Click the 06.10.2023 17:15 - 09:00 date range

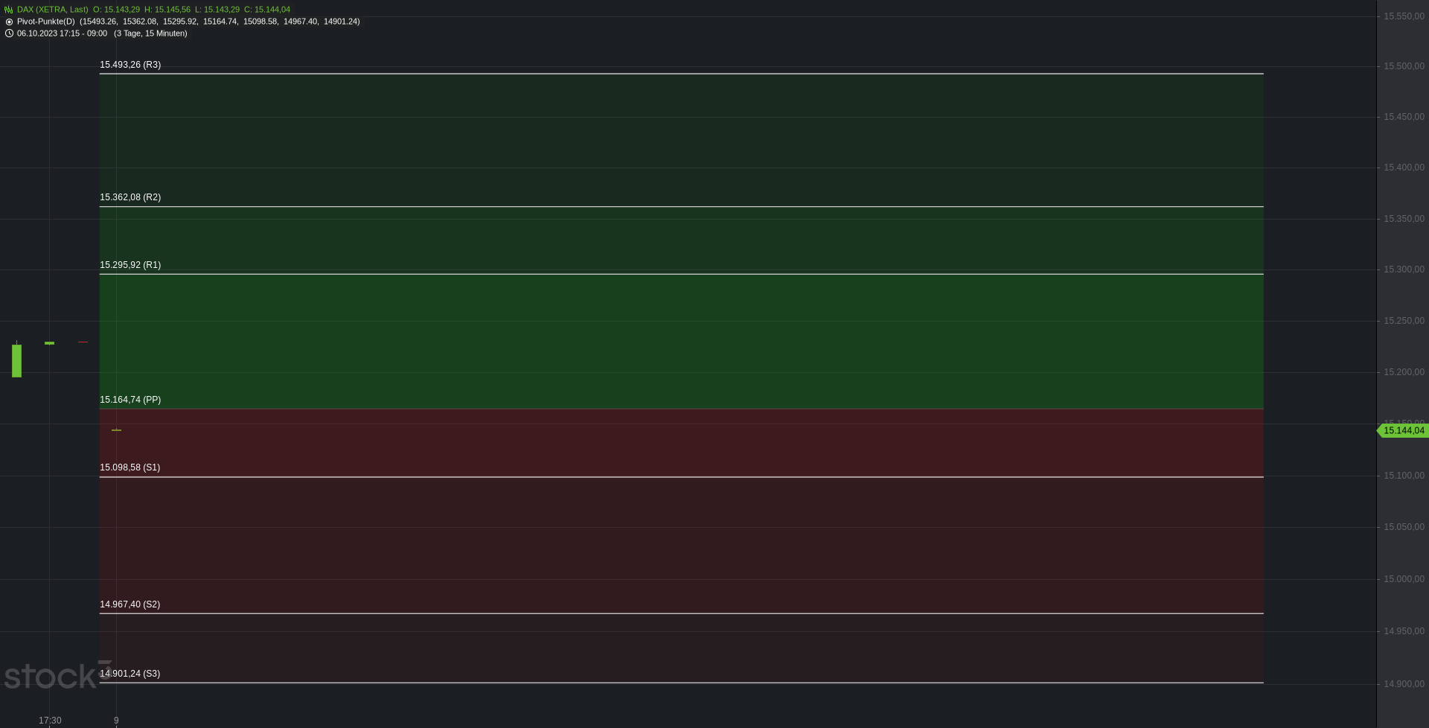[x=62, y=33]
